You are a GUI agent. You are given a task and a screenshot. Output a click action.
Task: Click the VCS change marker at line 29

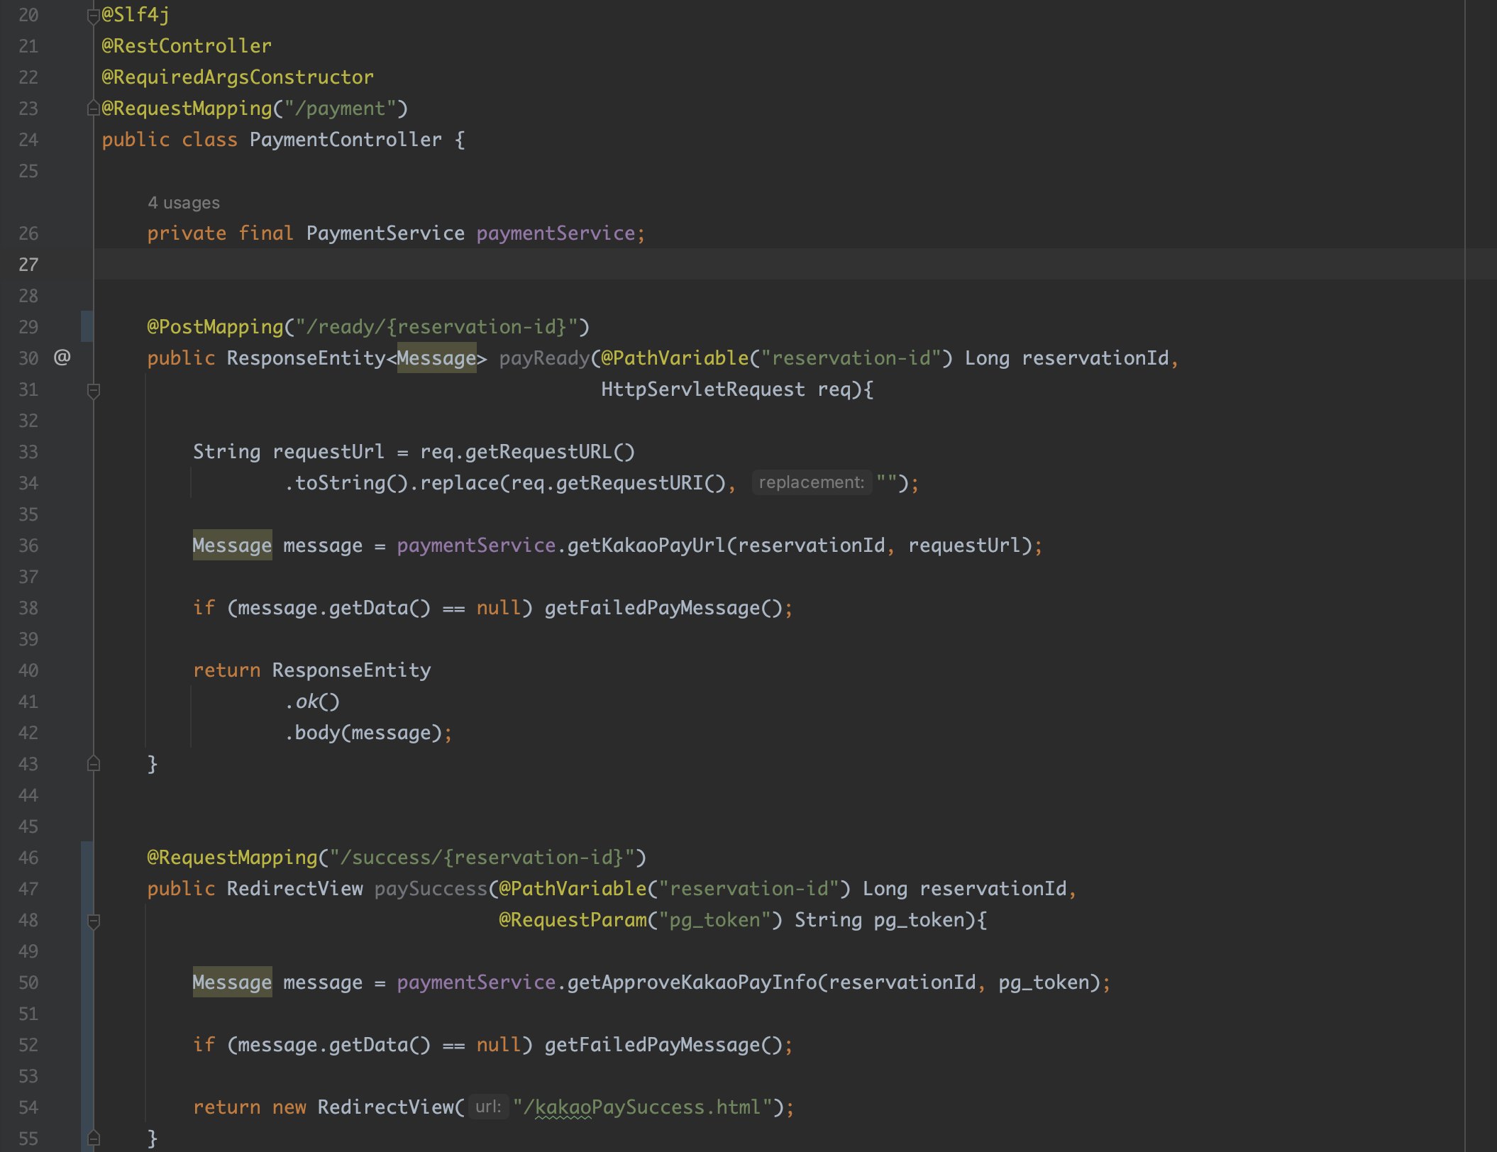[x=87, y=326]
